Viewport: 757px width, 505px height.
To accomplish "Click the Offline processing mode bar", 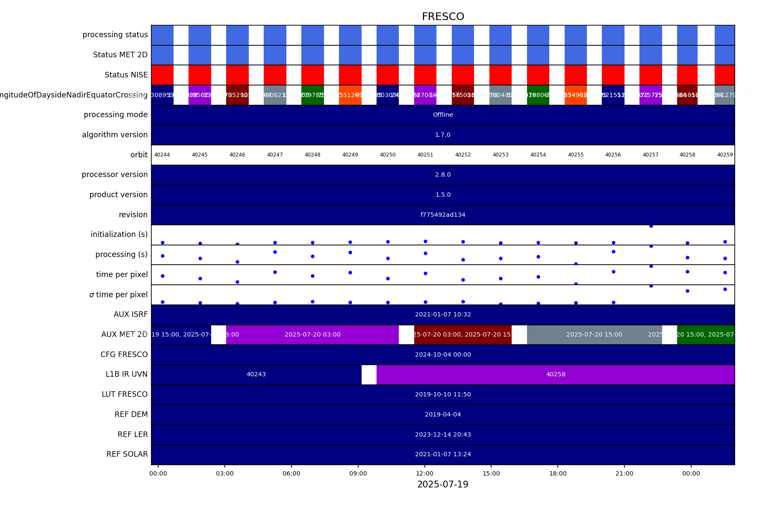I will click(443, 115).
